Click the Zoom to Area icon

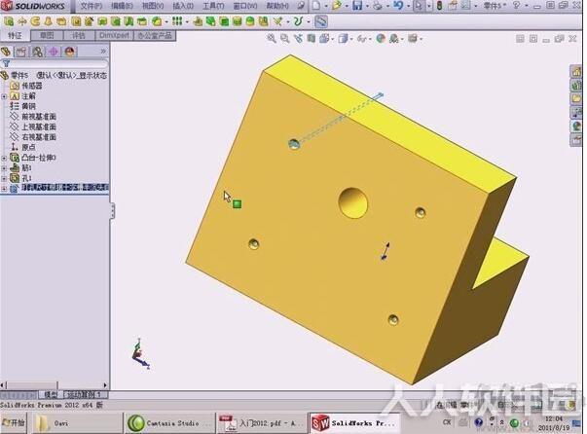point(285,38)
